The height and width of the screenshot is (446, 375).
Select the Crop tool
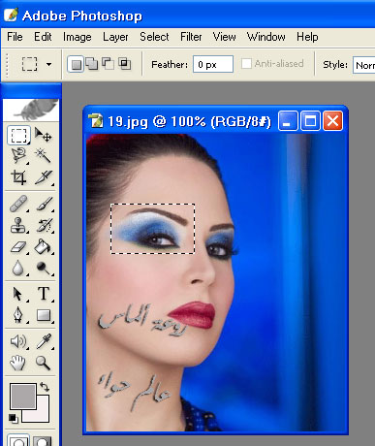coord(18,177)
